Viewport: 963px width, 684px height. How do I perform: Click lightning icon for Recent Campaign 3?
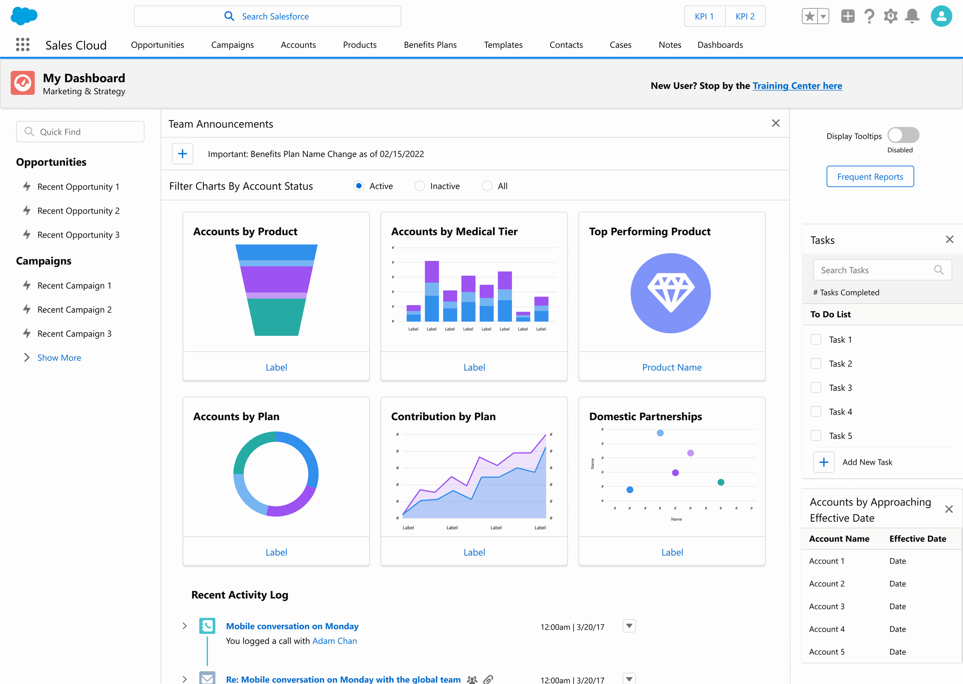pos(27,334)
